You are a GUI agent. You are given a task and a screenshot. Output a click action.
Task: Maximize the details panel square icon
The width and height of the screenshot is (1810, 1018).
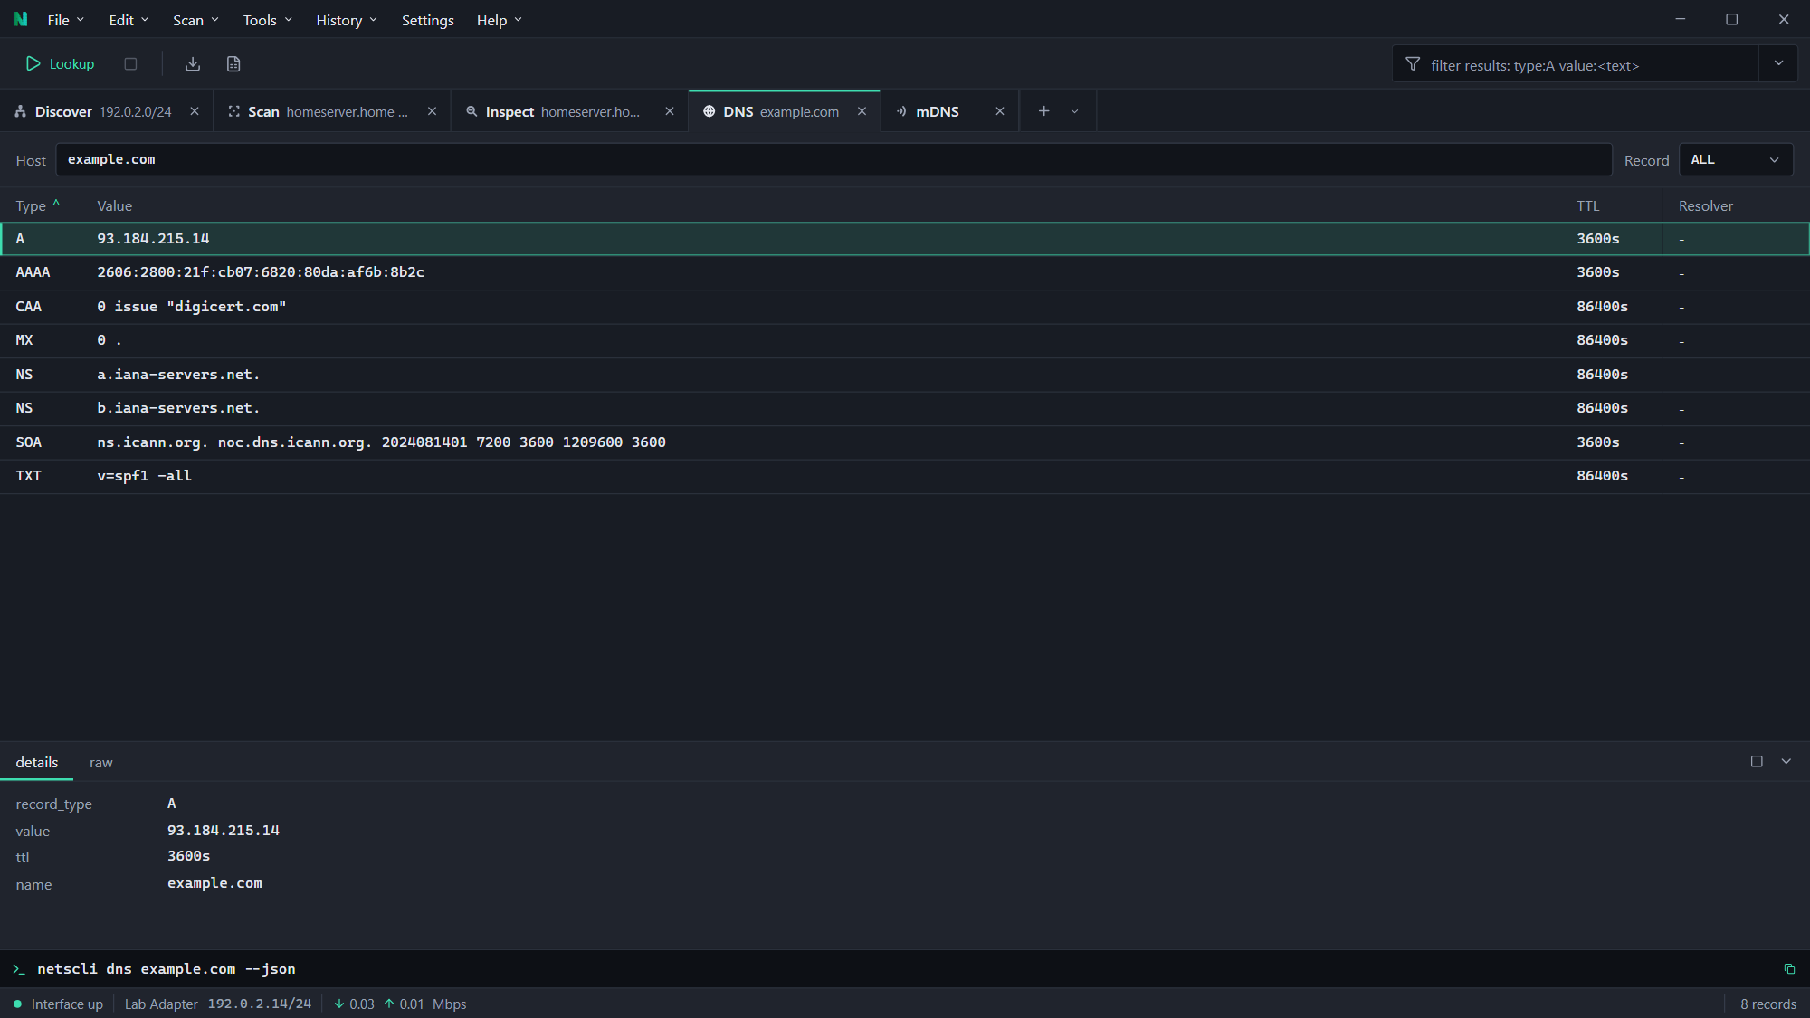(x=1757, y=762)
